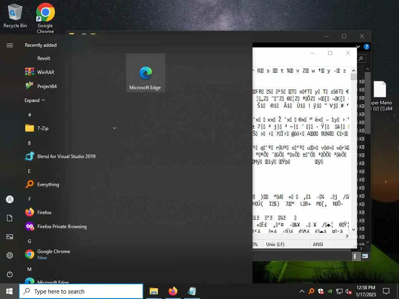This screenshot has height=299, width=399.
Task: Click Unix (LF) in Notepad status bar
Action: coord(275,244)
